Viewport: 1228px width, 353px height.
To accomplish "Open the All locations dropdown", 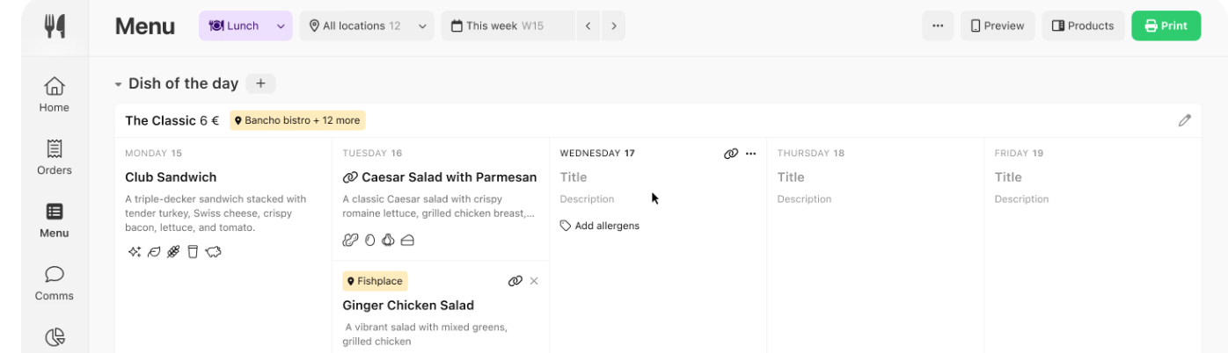I will (x=367, y=26).
